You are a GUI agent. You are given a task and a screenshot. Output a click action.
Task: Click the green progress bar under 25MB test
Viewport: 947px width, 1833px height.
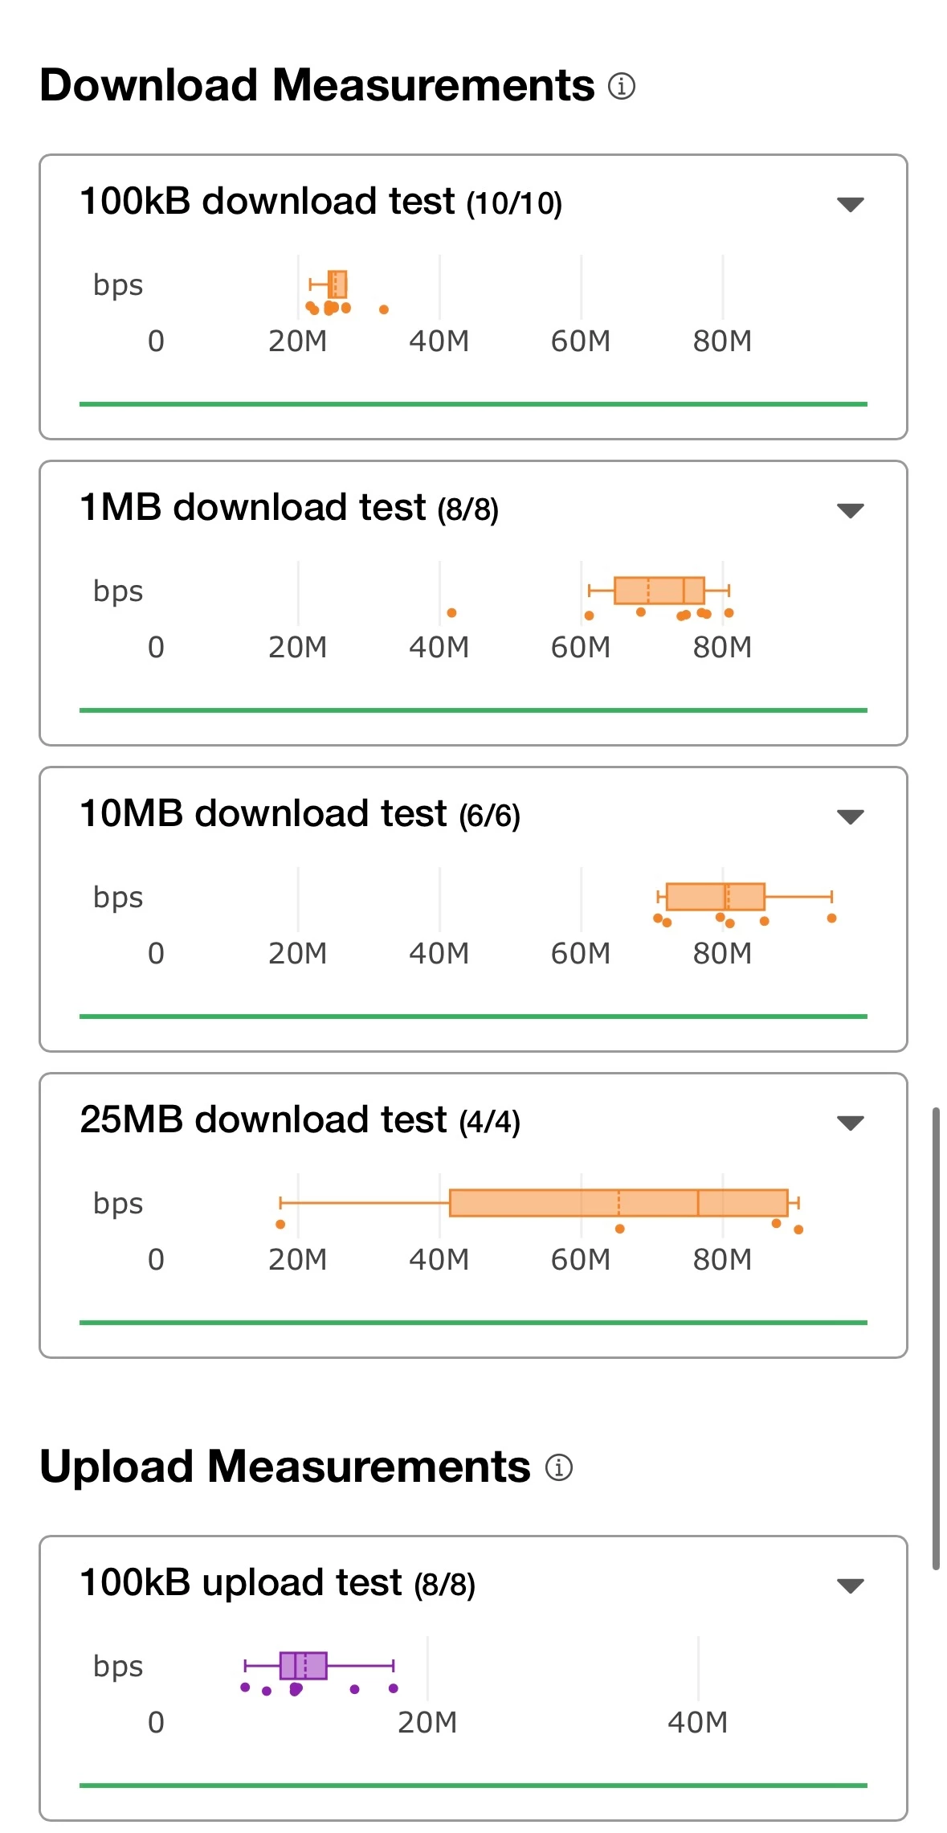tap(473, 1323)
